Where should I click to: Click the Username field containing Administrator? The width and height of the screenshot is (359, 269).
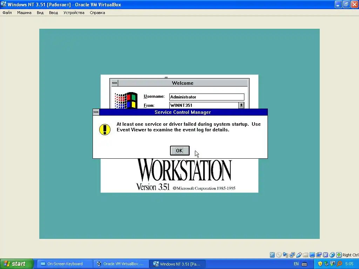[207, 97]
